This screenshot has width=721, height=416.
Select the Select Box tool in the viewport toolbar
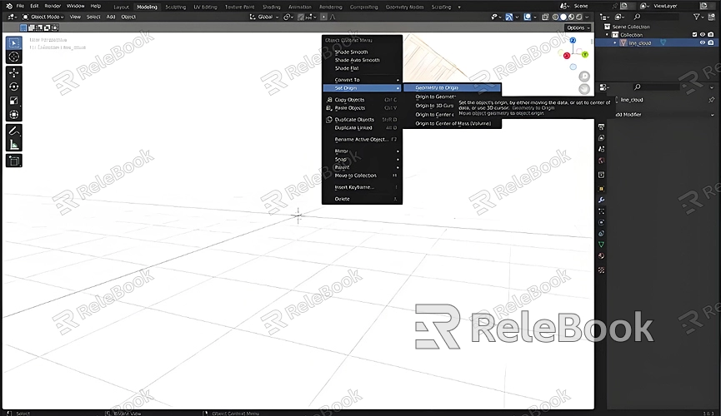(x=14, y=43)
